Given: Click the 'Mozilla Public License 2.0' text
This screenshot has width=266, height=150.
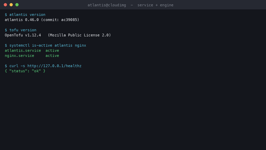Looking at the screenshot, I should pyautogui.click(x=79, y=35).
